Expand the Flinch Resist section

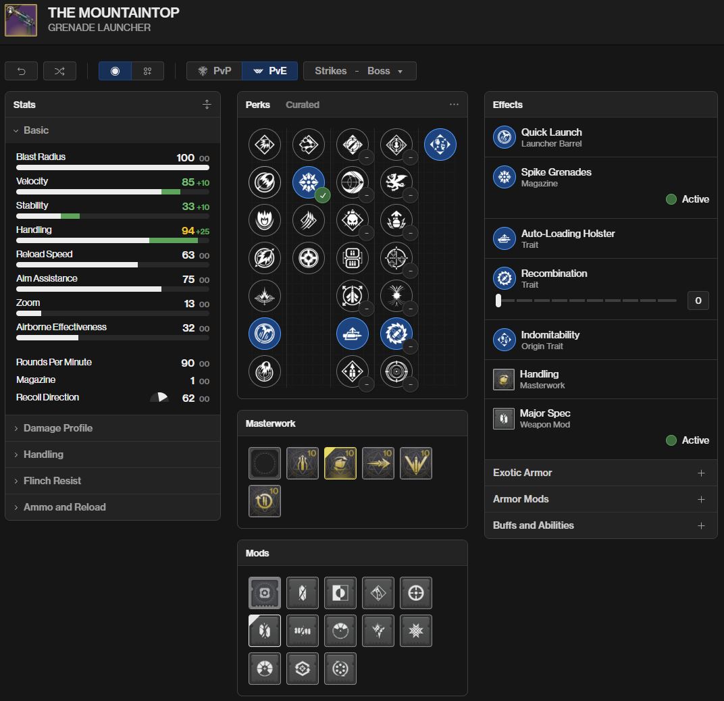coord(113,481)
